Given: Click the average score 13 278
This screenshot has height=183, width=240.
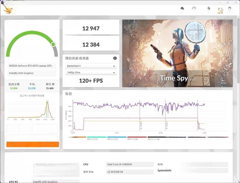Looking at the screenshot, I should click(x=32, y=88).
